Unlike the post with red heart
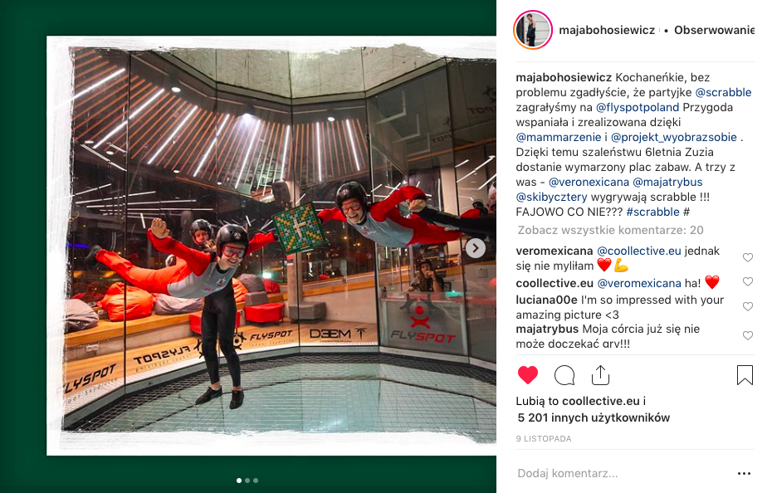The image size is (772, 493). coord(528,375)
